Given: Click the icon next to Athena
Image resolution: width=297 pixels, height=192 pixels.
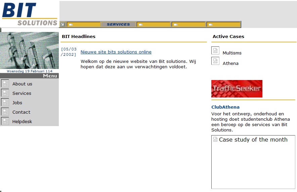Looking at the screenshot, I should coord(215,61).
